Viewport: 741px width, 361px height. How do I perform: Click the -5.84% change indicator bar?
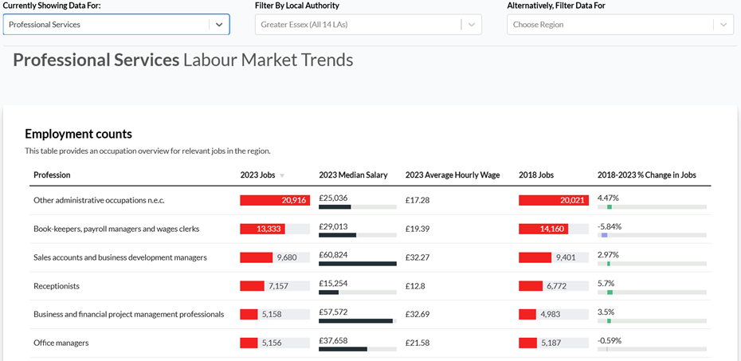coord(605,235)
